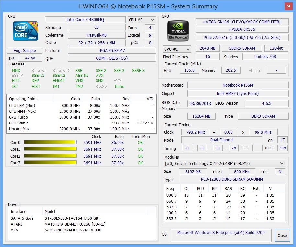Click the 800.0 frequency timing row

(x=224, y=195)
